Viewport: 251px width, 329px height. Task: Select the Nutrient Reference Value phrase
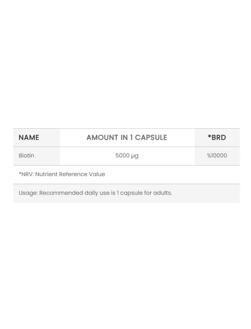click(70, 174)
